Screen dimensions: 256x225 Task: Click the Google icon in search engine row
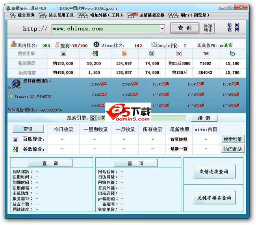95,54
